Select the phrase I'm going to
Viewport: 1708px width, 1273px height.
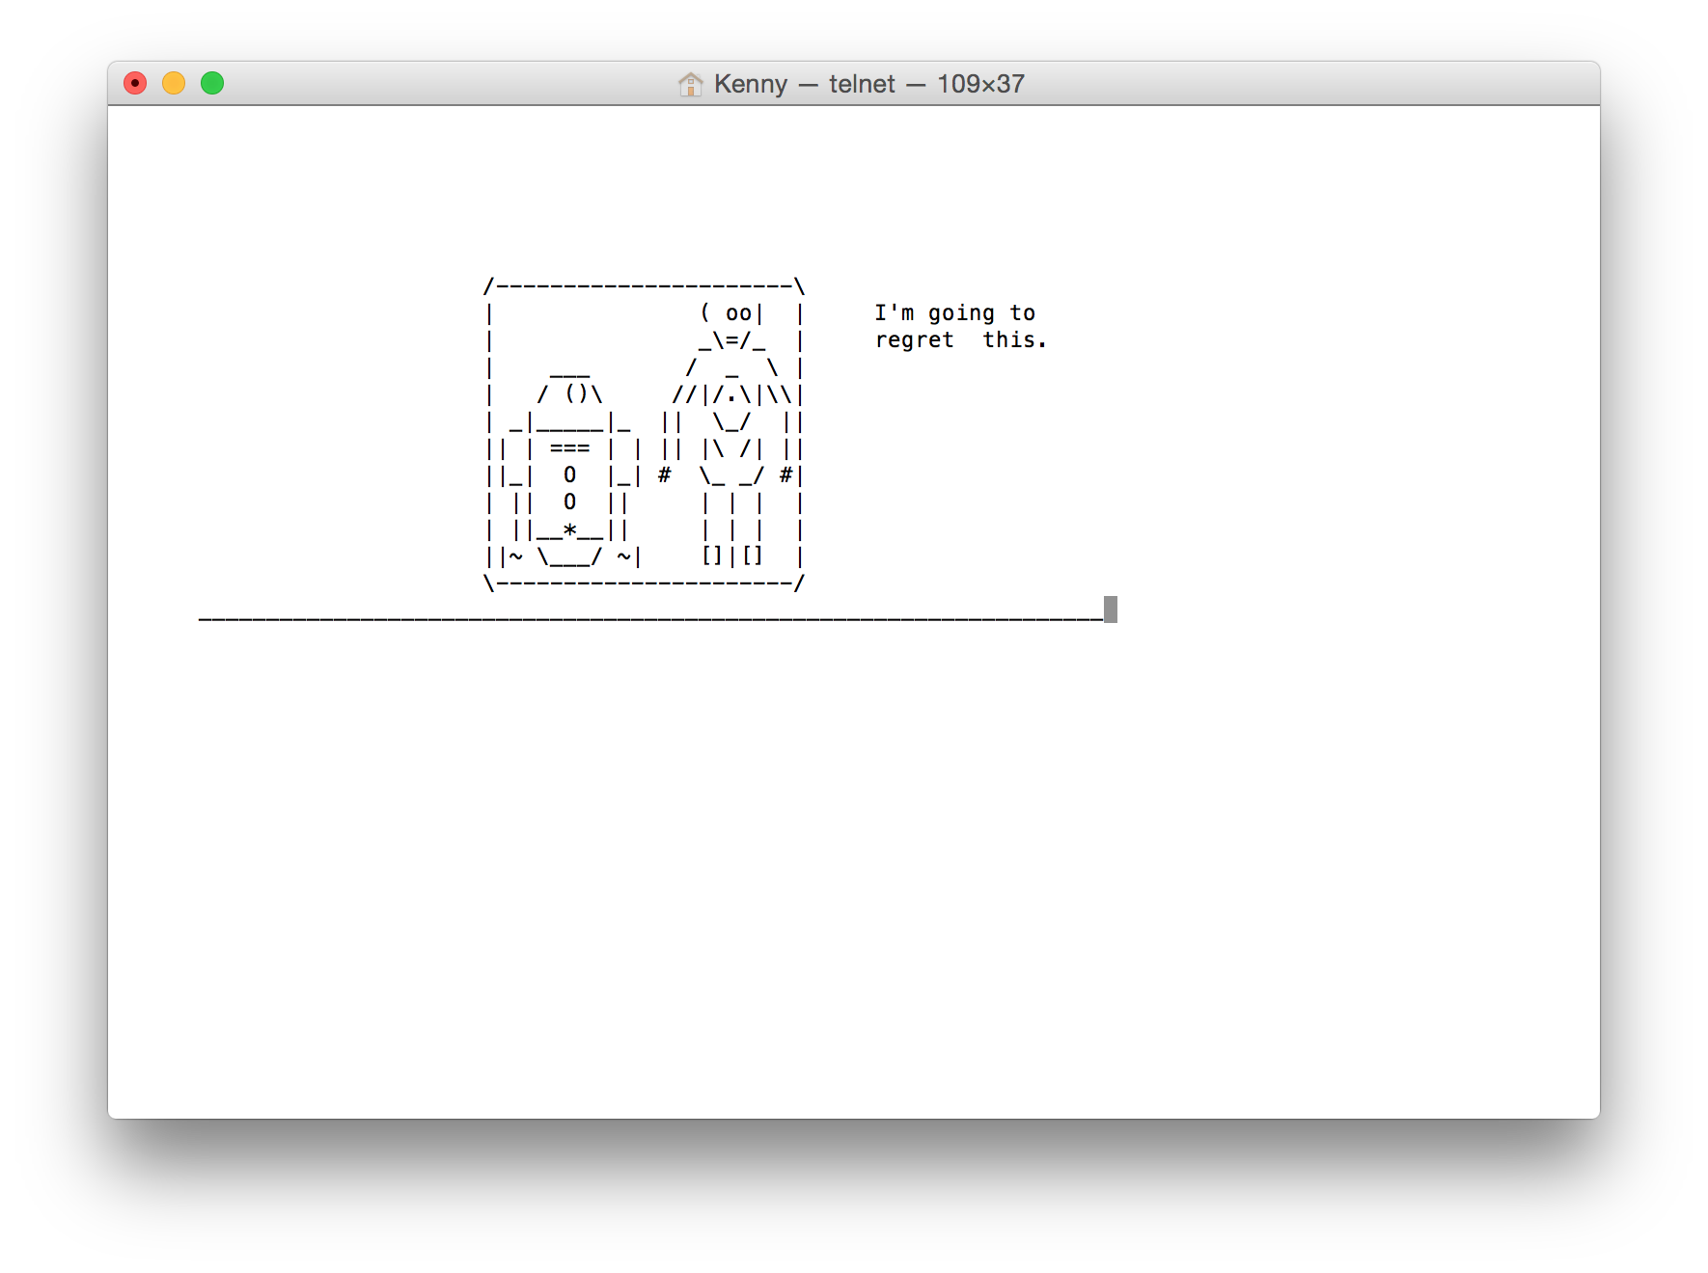click(954, 311)
